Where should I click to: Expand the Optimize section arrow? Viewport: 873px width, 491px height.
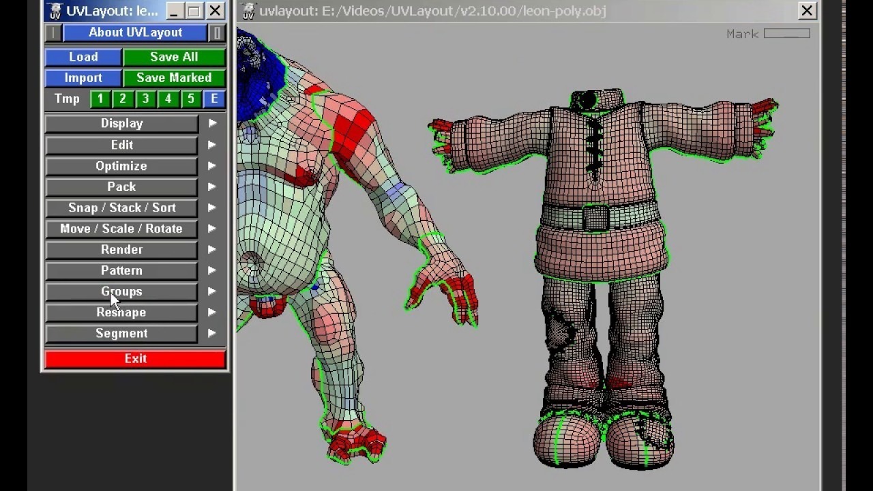tap(212, 166)
